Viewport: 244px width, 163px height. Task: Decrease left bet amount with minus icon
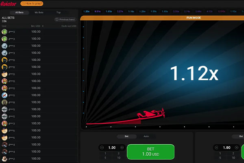102,148
